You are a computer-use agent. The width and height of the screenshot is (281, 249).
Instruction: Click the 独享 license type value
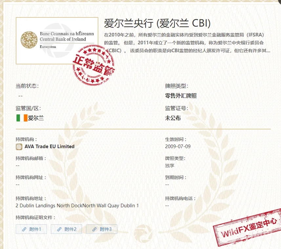pyautogui.click(x=170, y=166)
